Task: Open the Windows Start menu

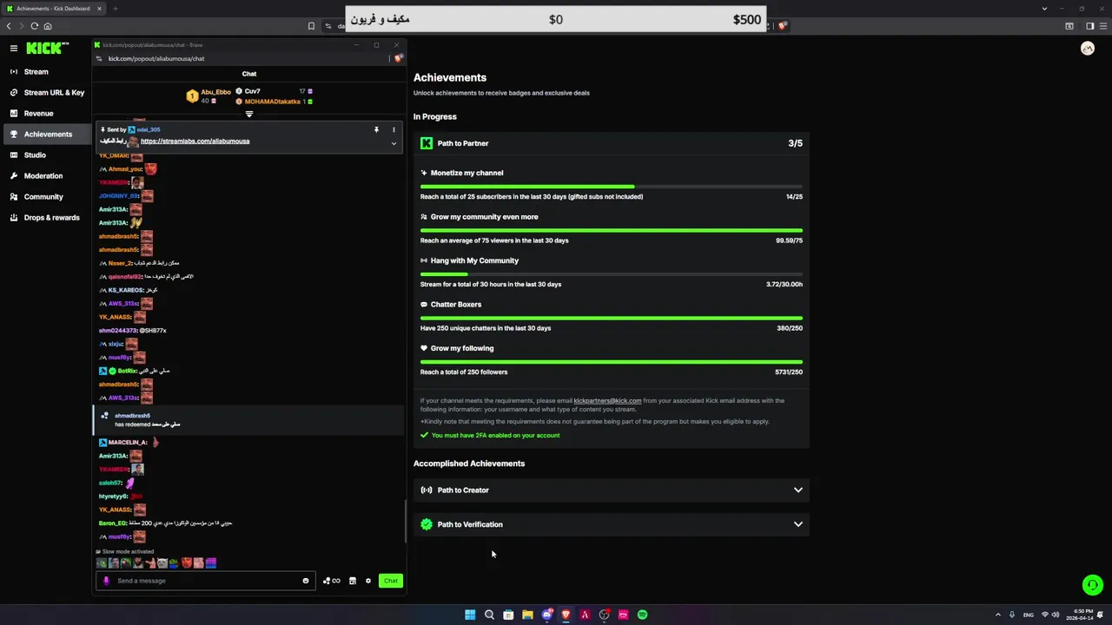Action: (470, 615)
